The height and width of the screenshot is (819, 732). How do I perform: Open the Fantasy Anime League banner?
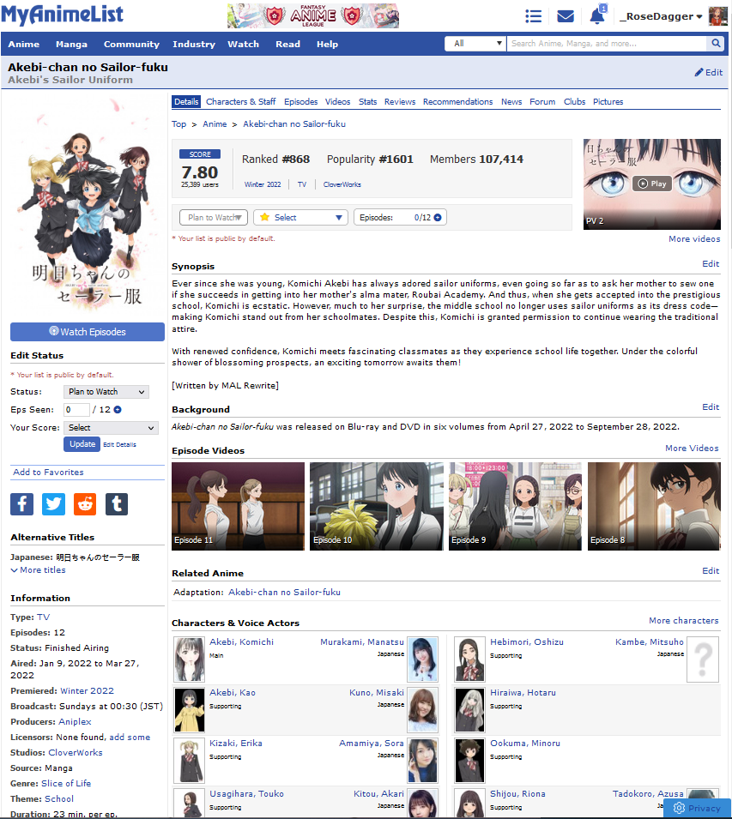pos(313,15)
